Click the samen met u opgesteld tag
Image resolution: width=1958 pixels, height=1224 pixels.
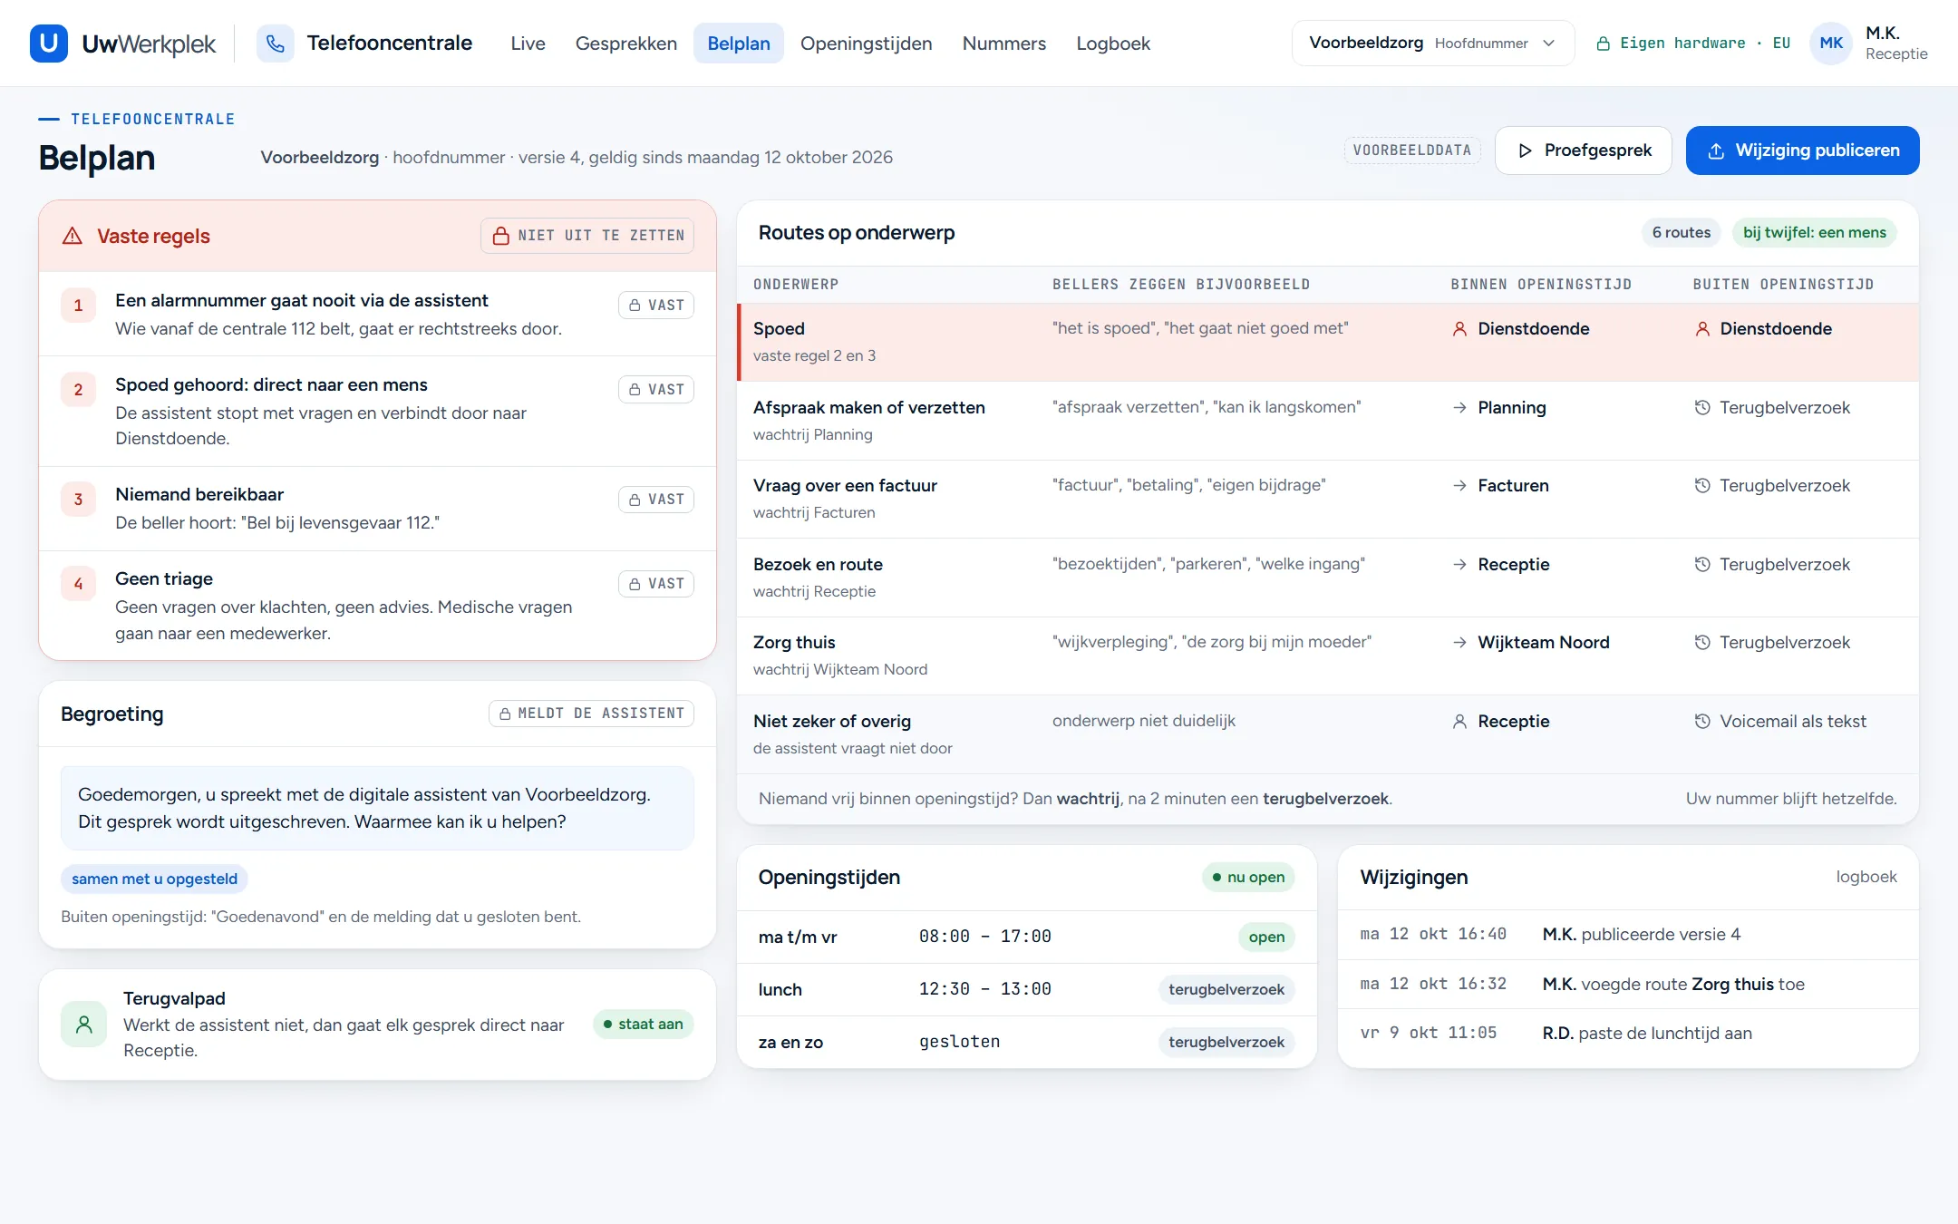point(154,879)
